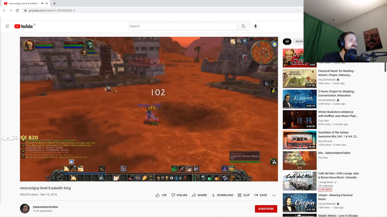Click the video player to pause
Image resolution: width=387 pixels, height=217 pixels.
coord(149,109)
